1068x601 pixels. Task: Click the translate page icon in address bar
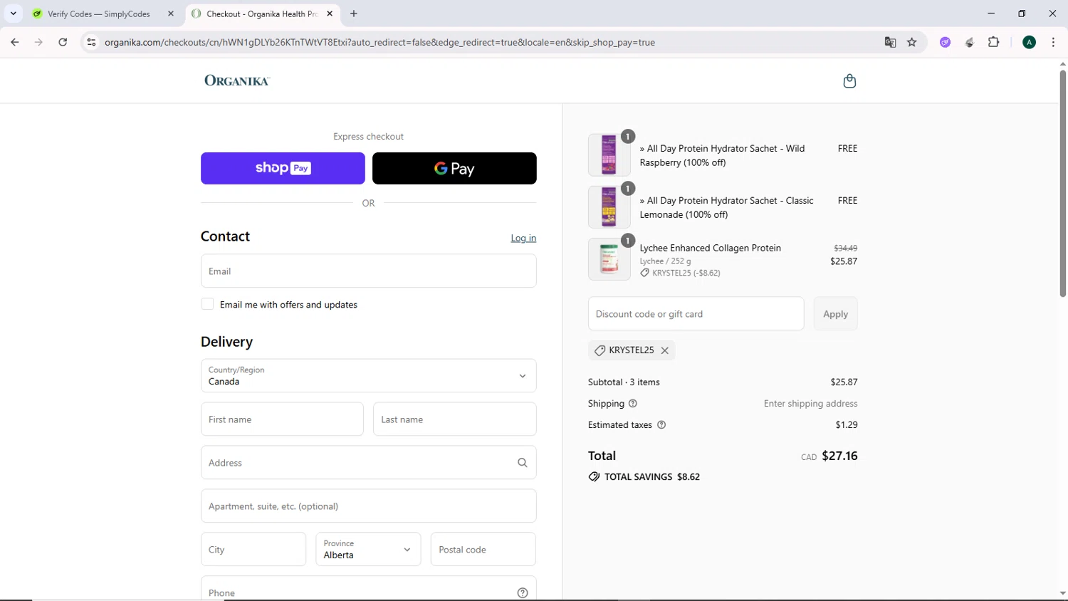point(890,42)
